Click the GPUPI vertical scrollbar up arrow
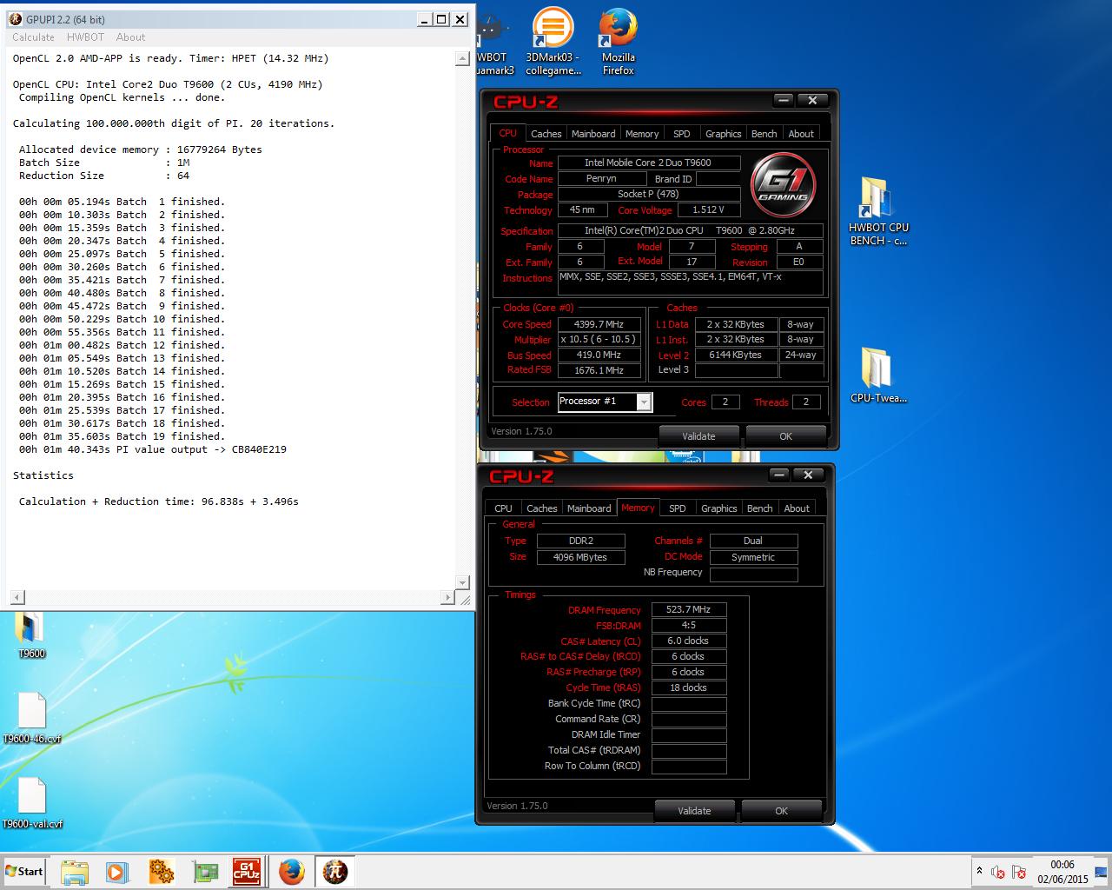This screenshot has height=890, width=1112. (462, 58)
